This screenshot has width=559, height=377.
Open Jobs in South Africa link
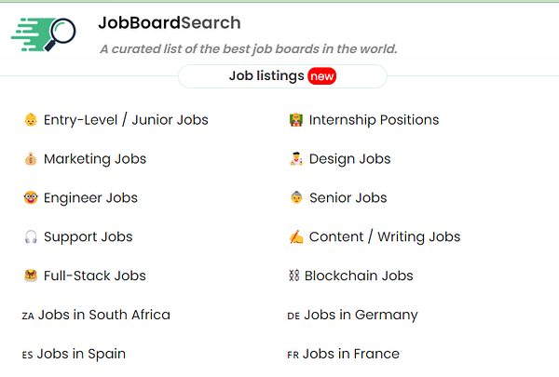[103, 315]
